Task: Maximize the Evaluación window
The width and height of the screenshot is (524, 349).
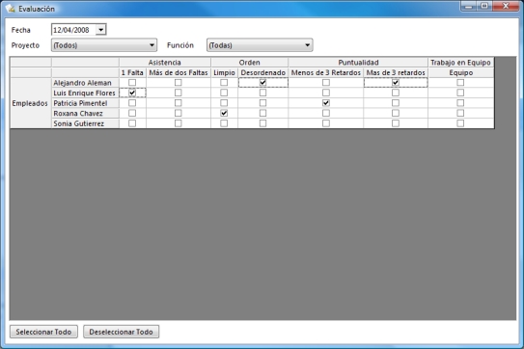Action: coord(484,6)
